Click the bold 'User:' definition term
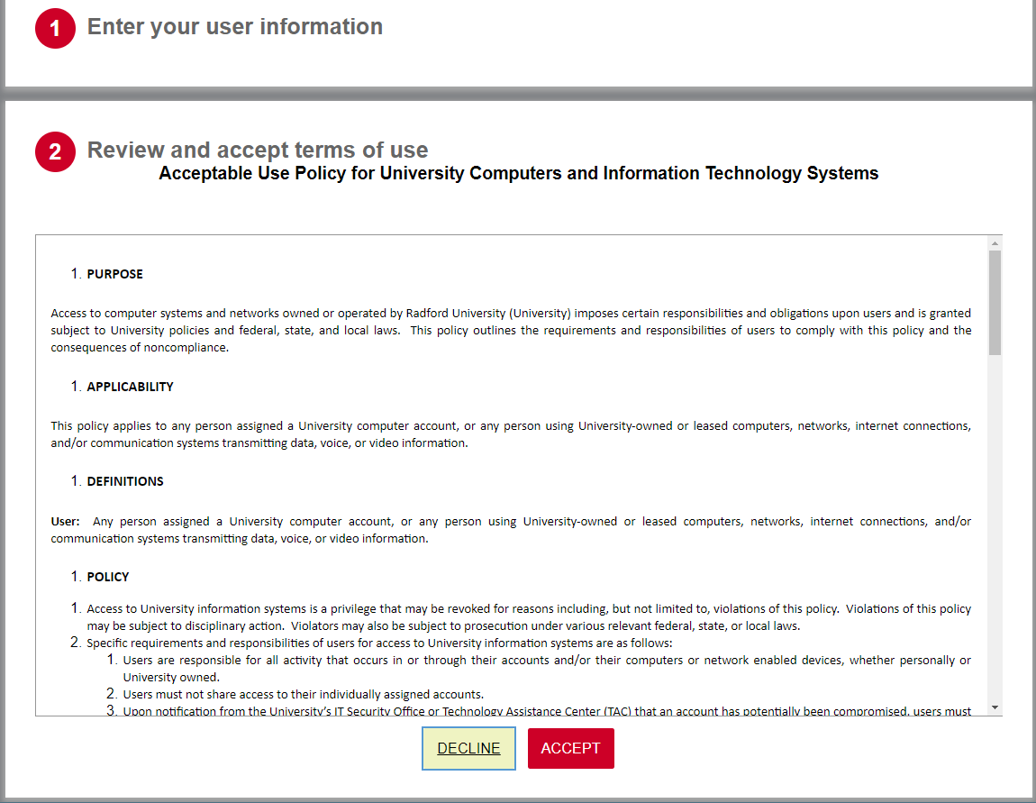Viewport: 1036px width, 803px height. coord(66,522)
